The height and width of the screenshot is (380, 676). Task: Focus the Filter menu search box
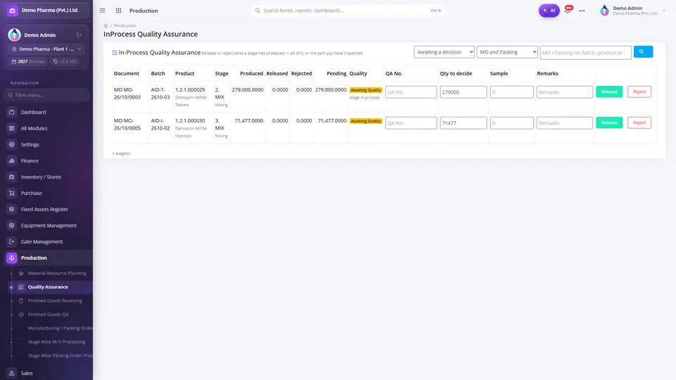[x=46, y=95]
